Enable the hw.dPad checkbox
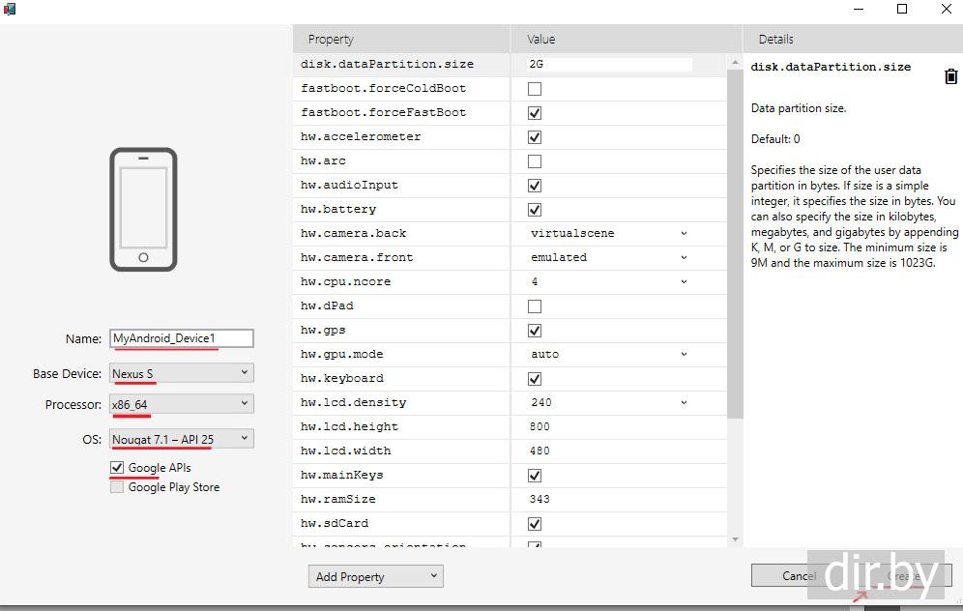Image resolution: width=963 pixels, height=611 pixels. tap(535, 306)
